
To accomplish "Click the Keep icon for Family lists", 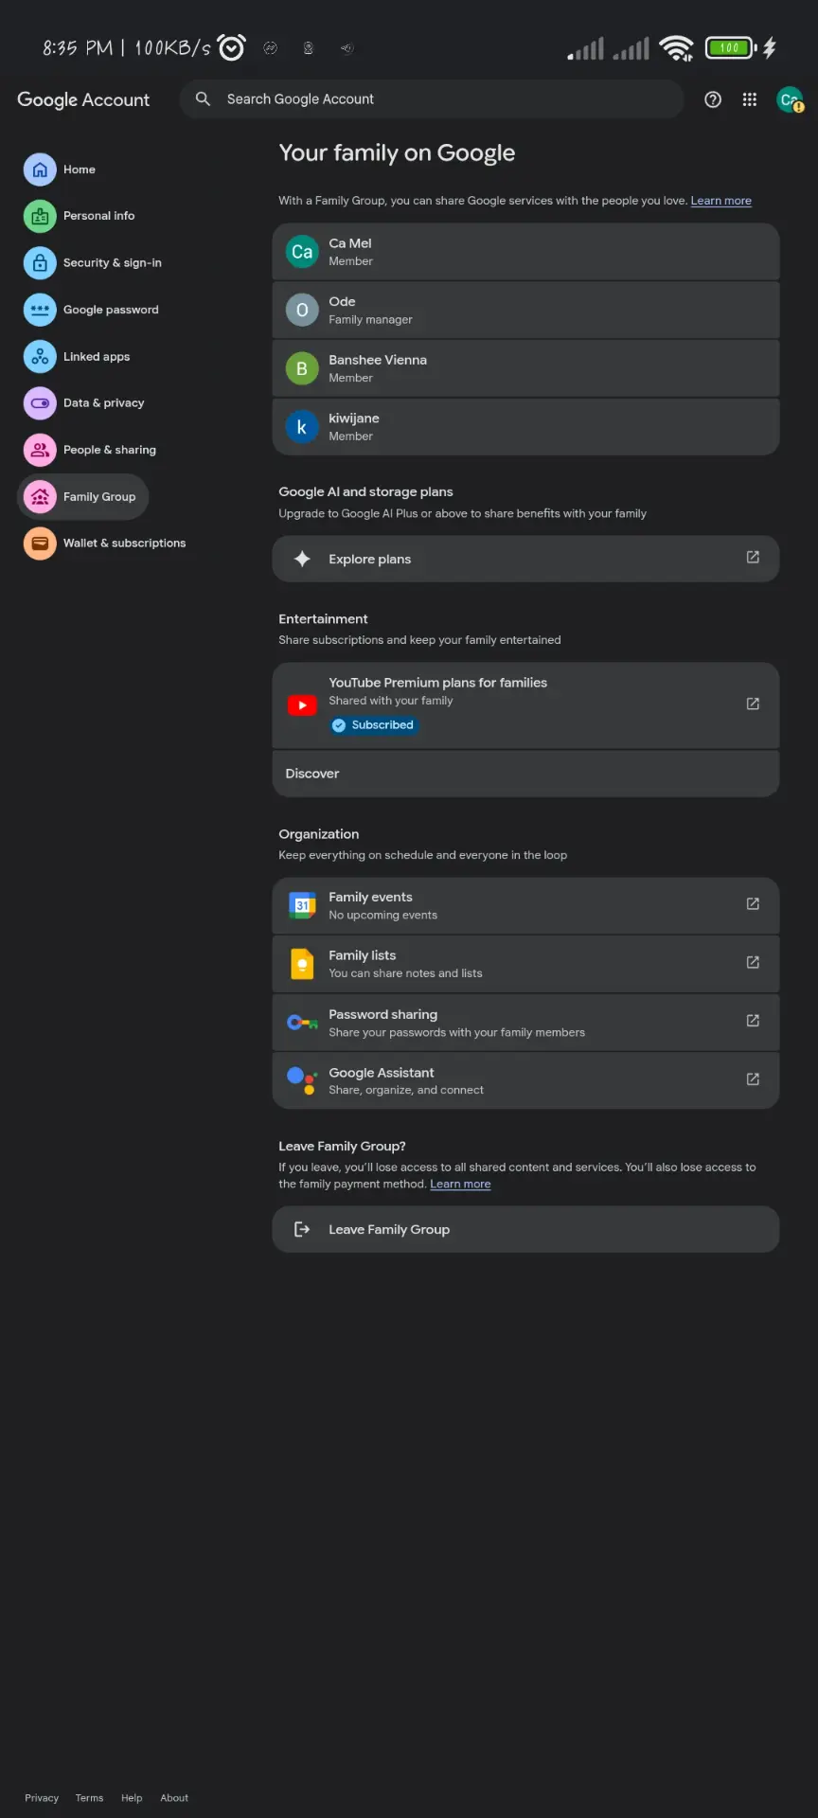I will (302, 964).
